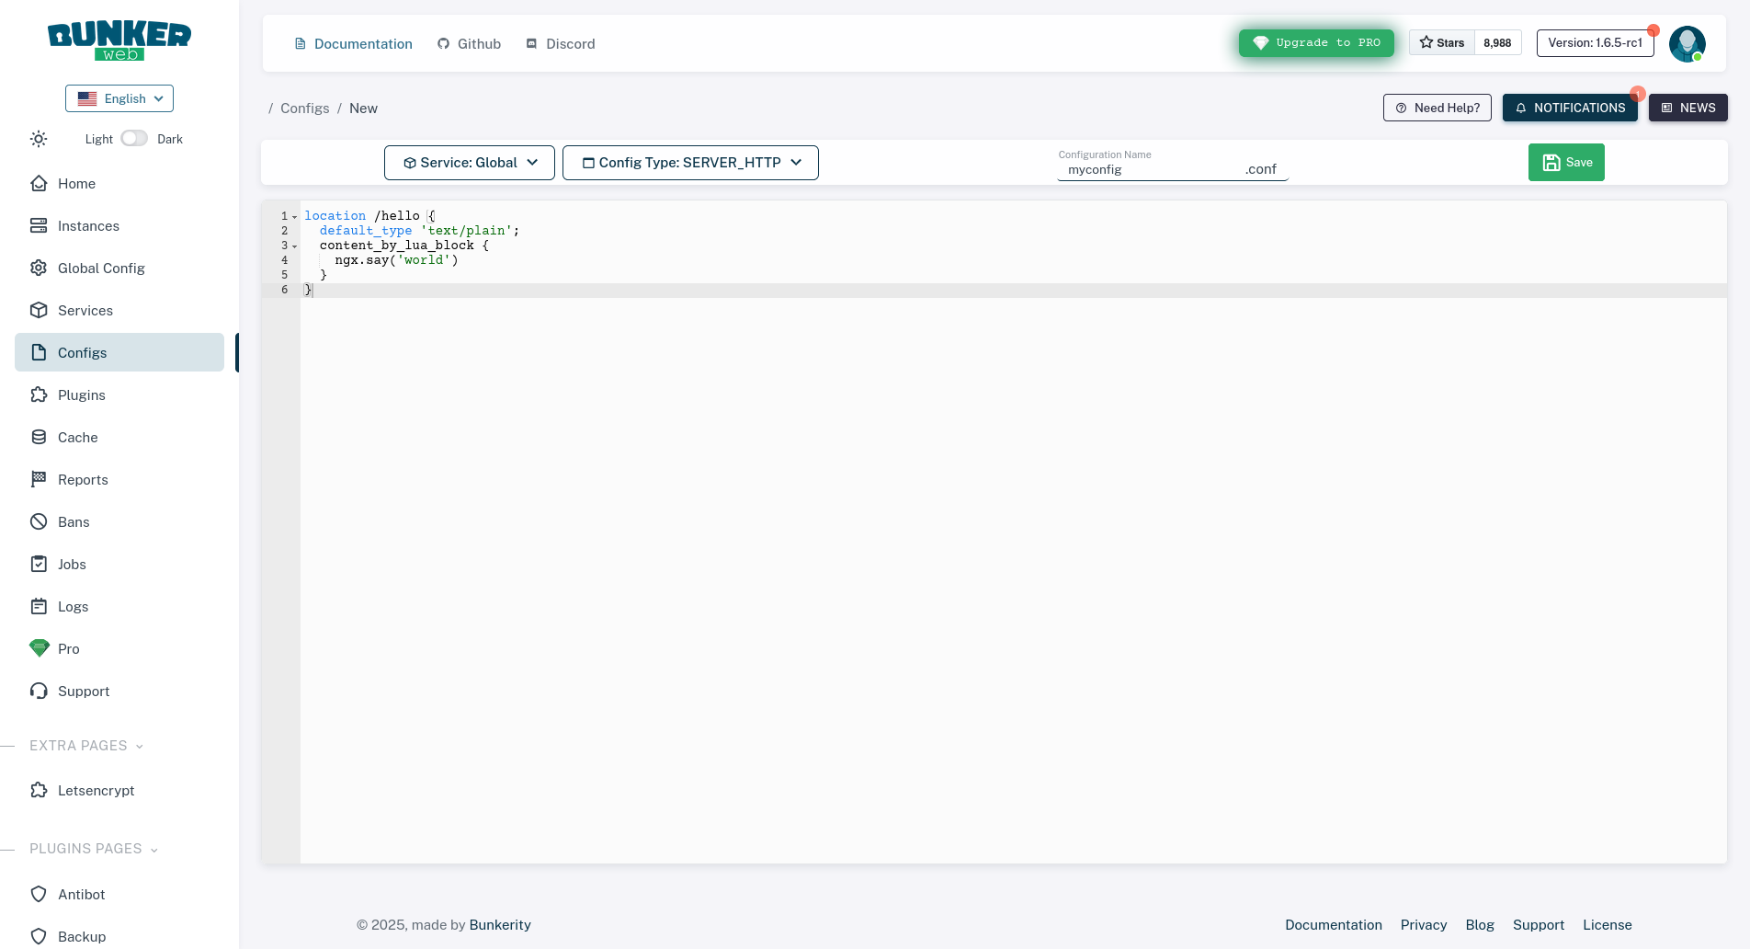Click the Save configuration button

(1566, 162)
